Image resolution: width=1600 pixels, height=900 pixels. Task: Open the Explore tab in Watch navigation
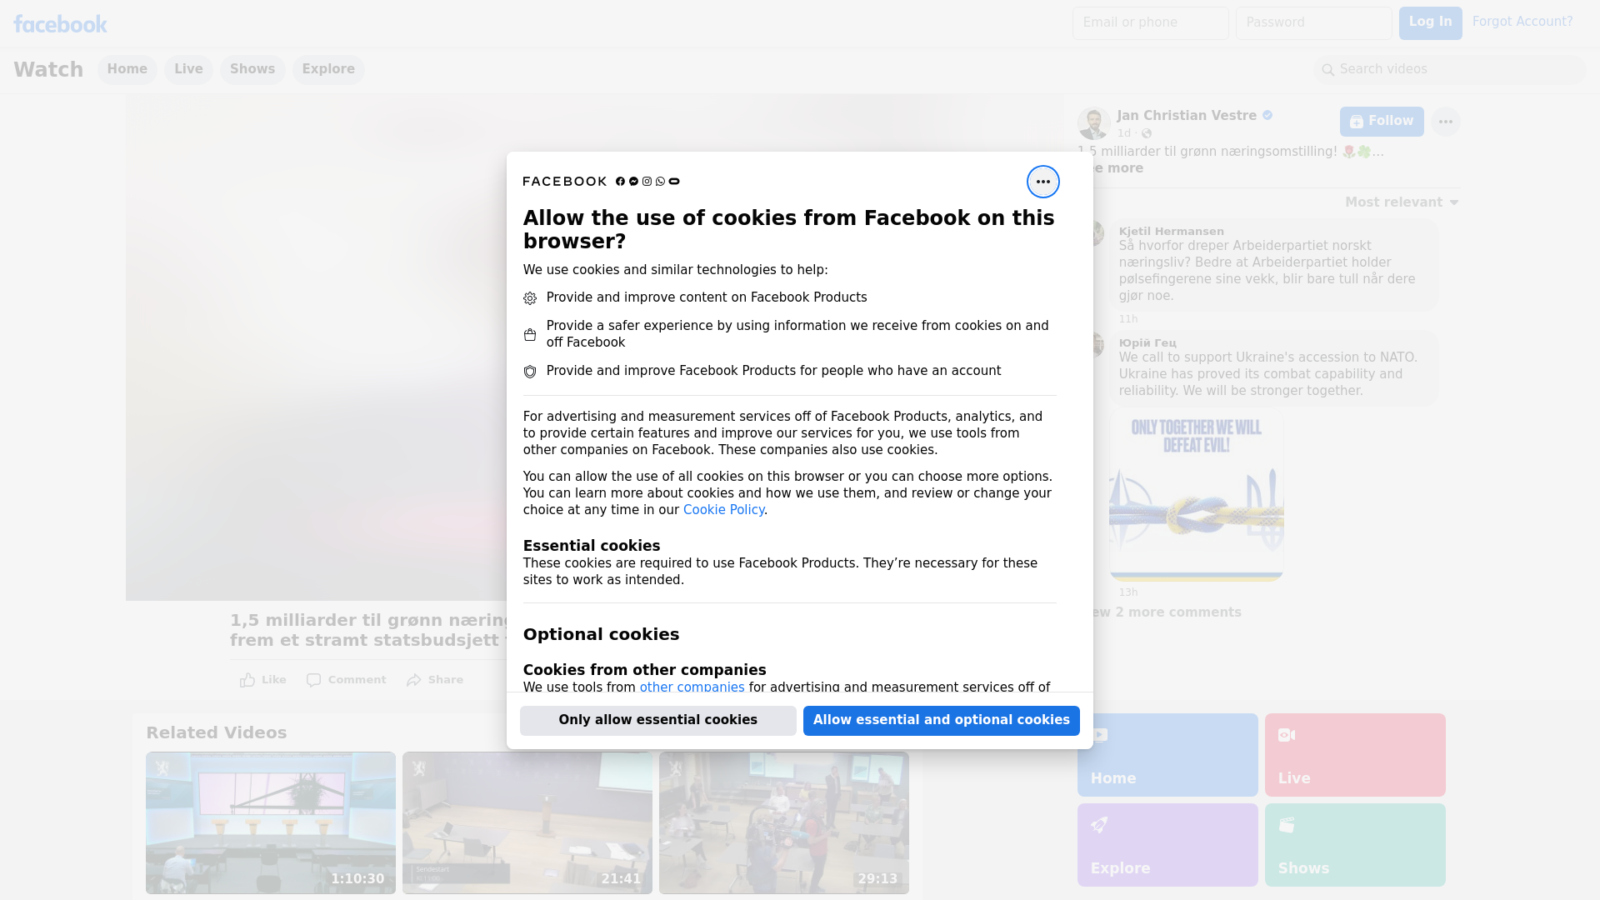pyautogui.click(x=328, y=69)
